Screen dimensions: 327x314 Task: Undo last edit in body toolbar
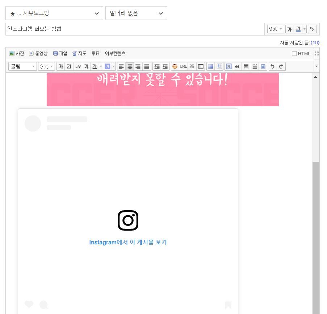tap(273, 67)
